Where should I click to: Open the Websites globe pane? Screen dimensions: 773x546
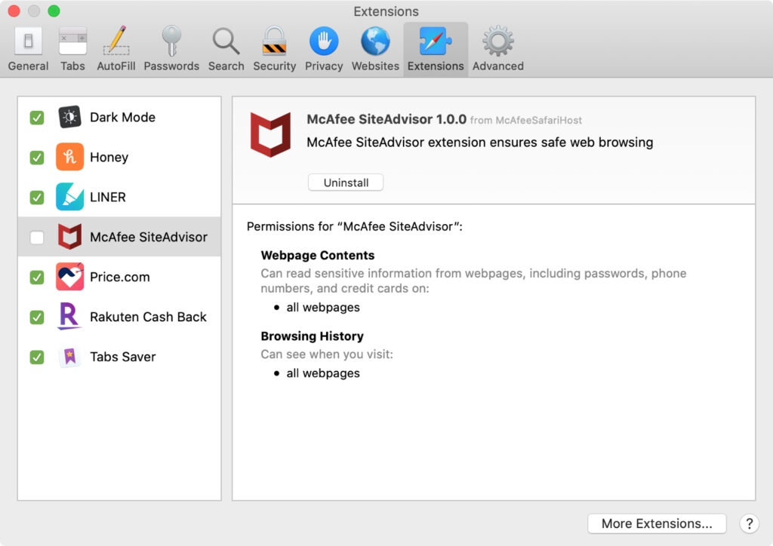point(375,48)
